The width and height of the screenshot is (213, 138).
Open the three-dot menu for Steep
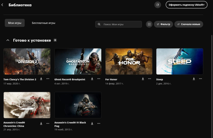click(200, 79)
